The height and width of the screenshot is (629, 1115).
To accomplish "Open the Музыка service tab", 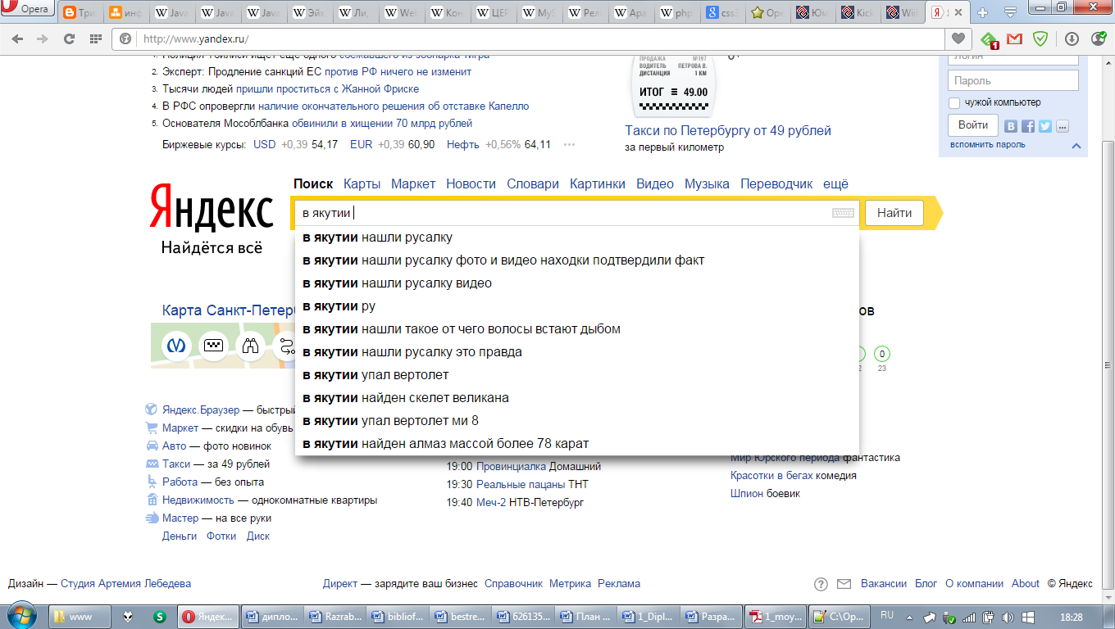I will click(707, 184).
